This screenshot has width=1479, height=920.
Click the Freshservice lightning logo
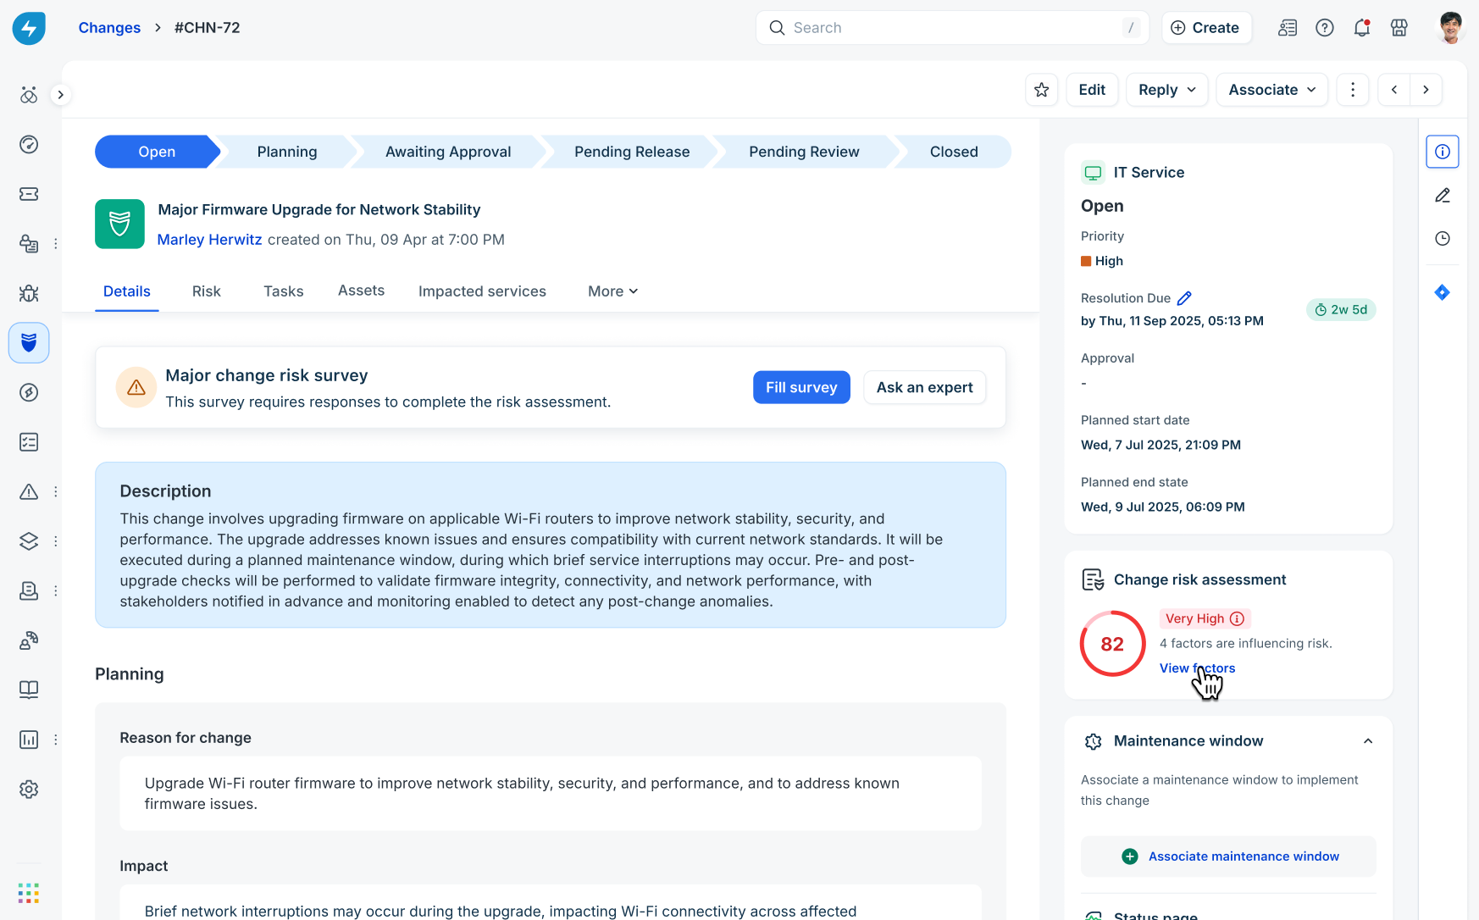pyautogui.click(x=29, y=28)
